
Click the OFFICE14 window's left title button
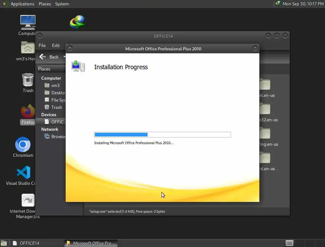40,36
